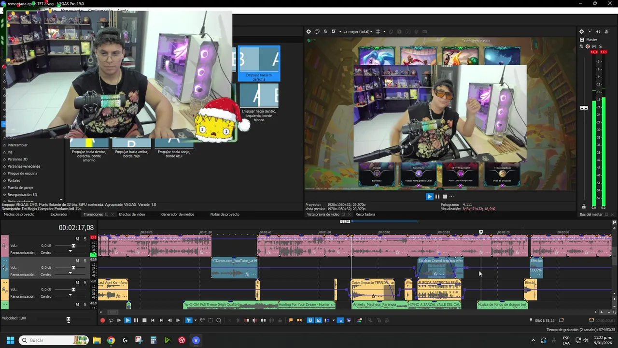Toggle split screen view in preview
The width and height of the screenshot is (618, 348).
click(x=333, y=31)
